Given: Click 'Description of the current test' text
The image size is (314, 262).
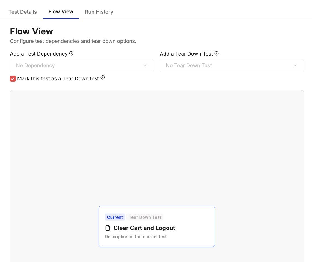Looking at the screenshot, I should click(136, 237).
